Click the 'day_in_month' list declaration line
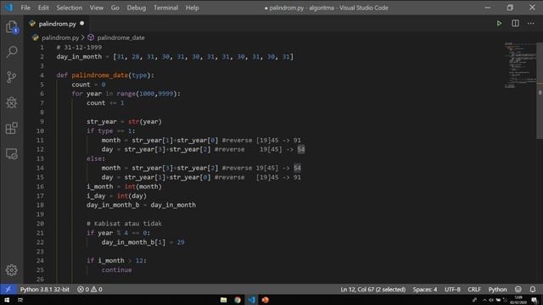Viewport: 543px width, 305px height. [x=175, y=57]
